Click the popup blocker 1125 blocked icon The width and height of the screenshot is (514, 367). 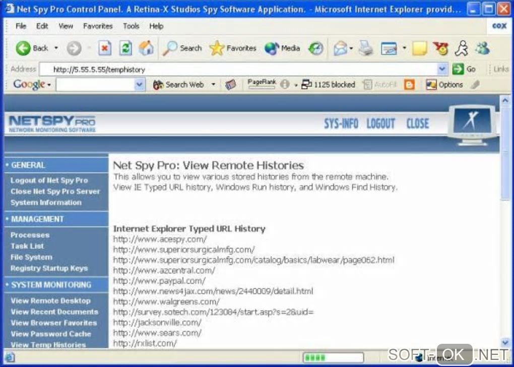[x=306, y=85]
